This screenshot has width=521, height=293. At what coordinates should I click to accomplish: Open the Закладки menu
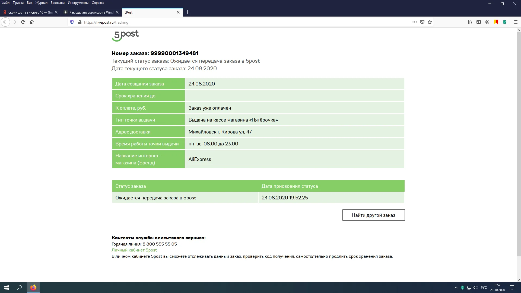(x=58, y=3)
